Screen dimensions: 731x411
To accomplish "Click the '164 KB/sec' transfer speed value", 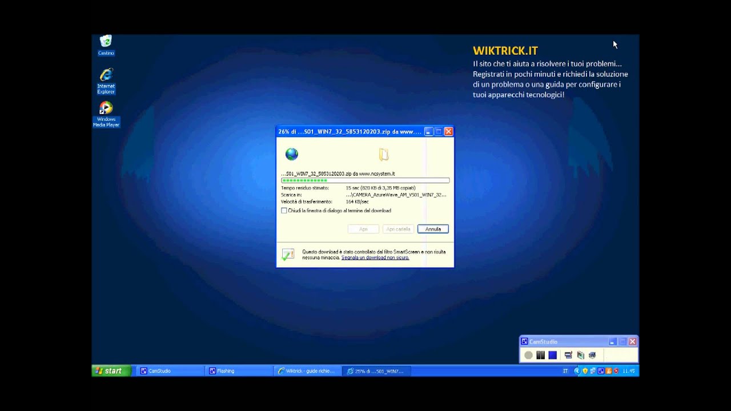I will coord(358,202).
